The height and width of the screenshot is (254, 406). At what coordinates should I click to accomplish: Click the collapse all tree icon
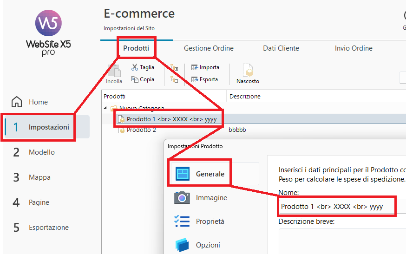click(x=174, y=80)
